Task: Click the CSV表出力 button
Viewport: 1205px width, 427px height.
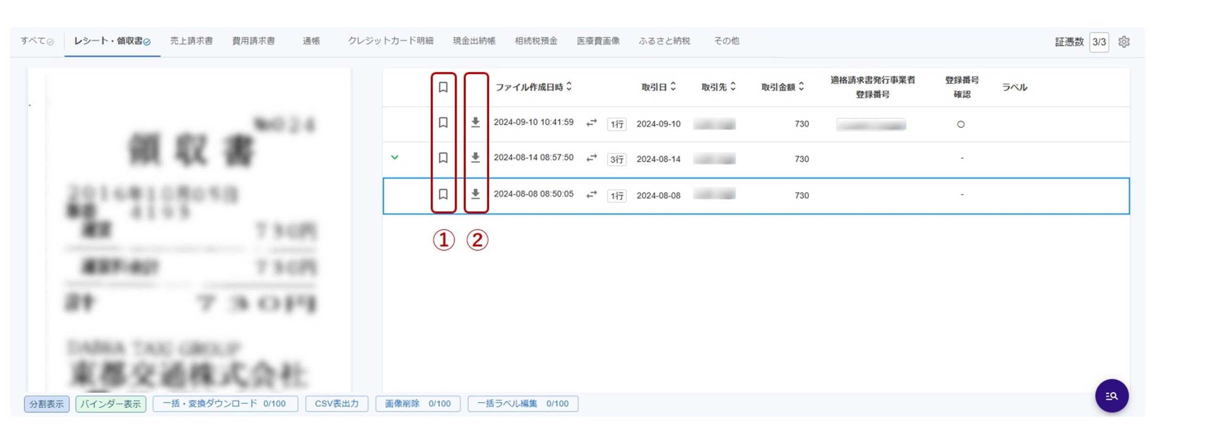Action: click(337, 403)
